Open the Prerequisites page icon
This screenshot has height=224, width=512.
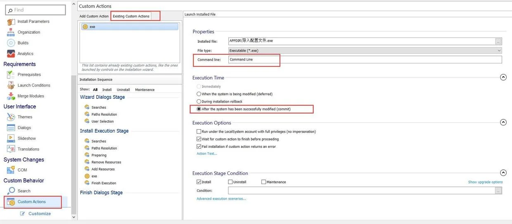(11, 75)
